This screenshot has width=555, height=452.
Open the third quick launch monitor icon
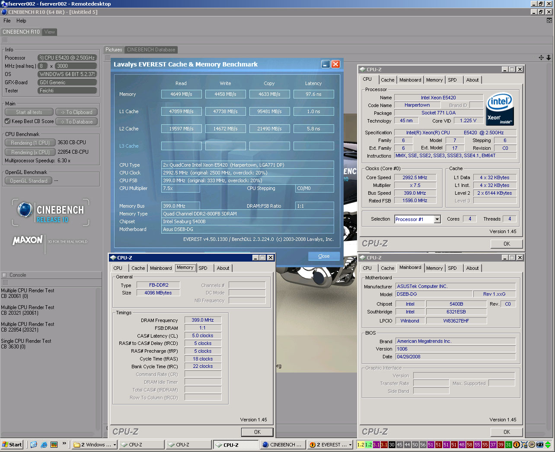(x=54, y=444)
